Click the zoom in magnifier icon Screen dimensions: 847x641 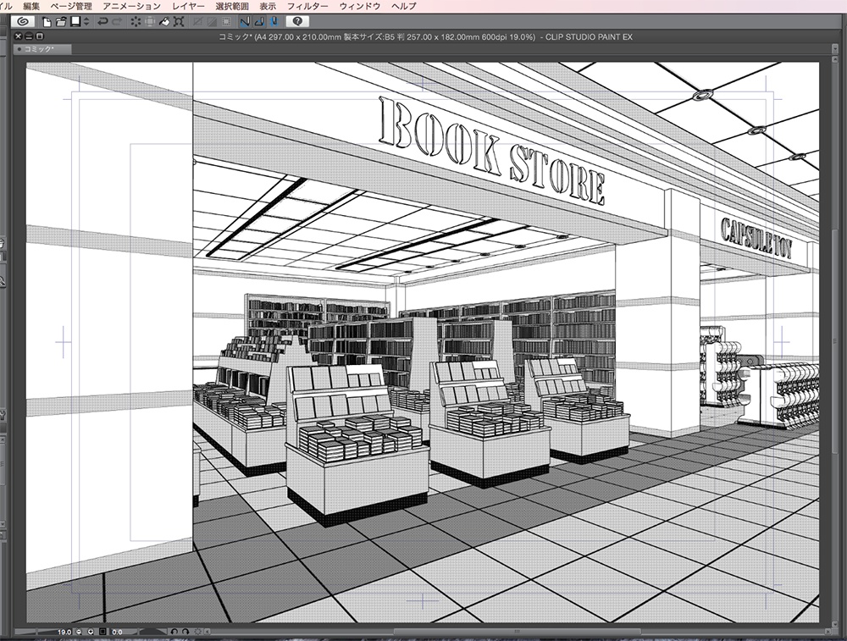(x=91, y=632)
